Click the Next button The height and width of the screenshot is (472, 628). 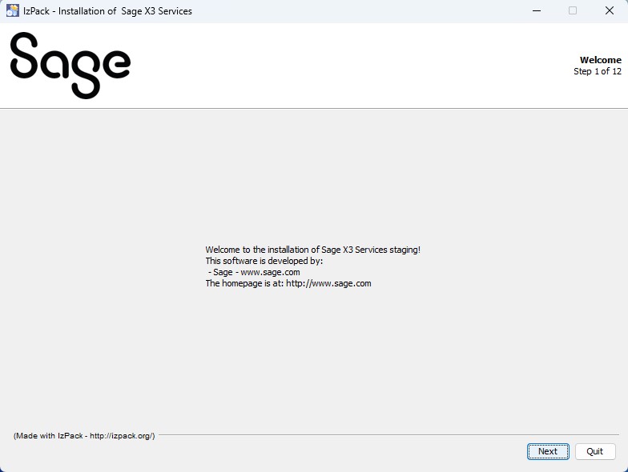[x=548, y=451]
